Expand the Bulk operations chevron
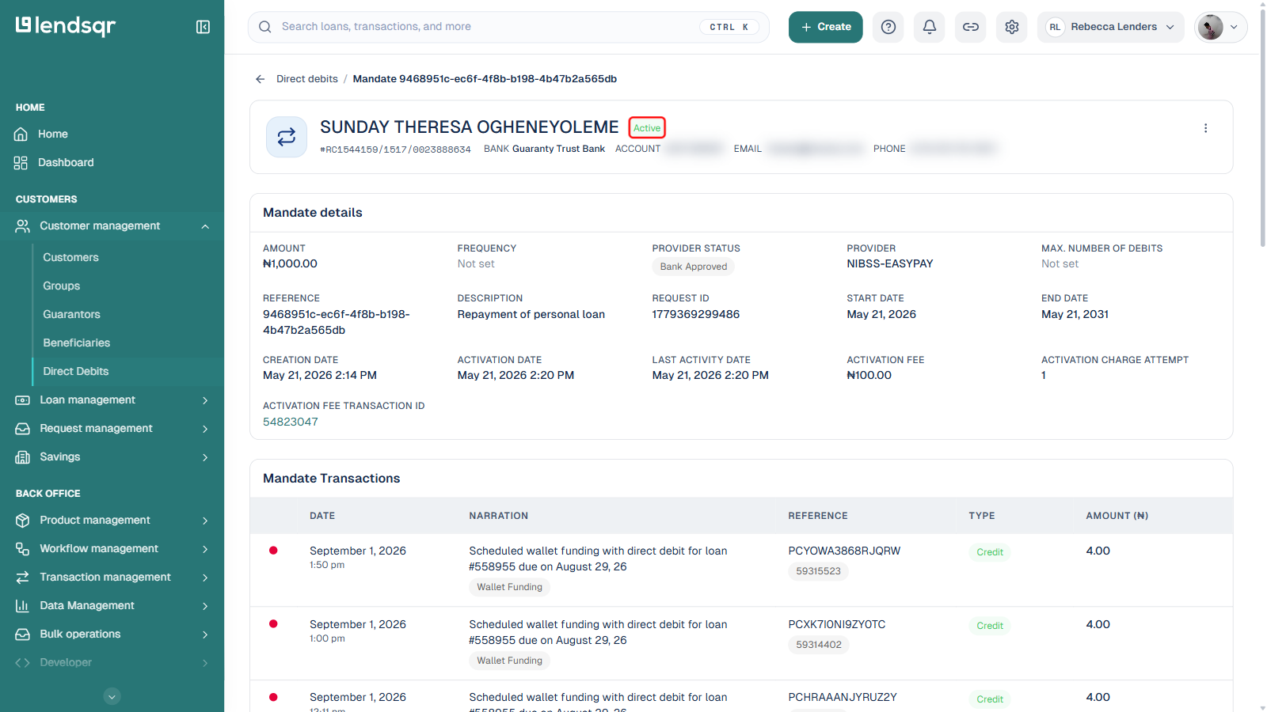Viewport: 1267px width, 712px height. 205,634
